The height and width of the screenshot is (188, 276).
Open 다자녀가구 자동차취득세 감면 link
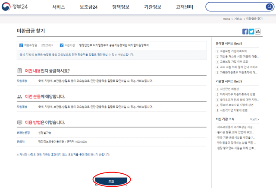[x=238, y=94]
